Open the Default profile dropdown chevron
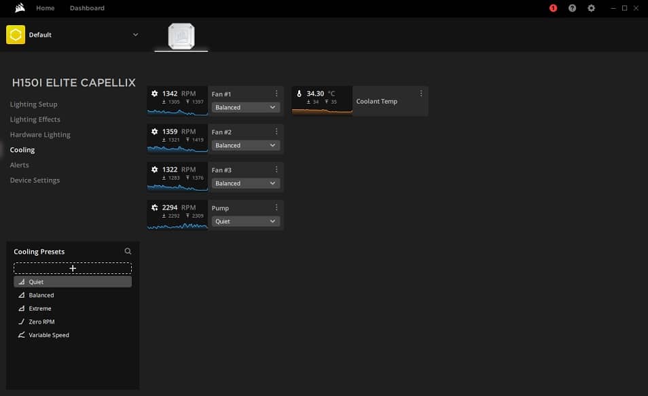Viewport: 648px width, 396px height. [135, 35]
